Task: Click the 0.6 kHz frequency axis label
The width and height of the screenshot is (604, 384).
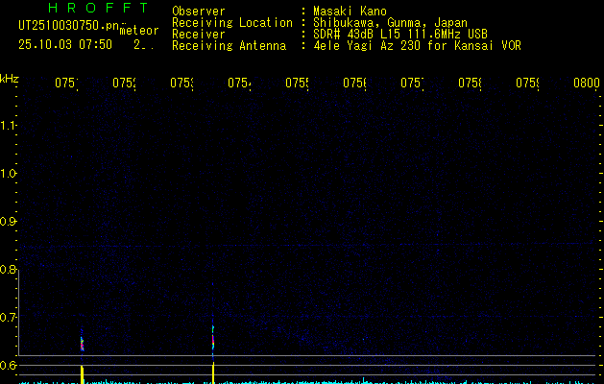Action: coord(10,366)
